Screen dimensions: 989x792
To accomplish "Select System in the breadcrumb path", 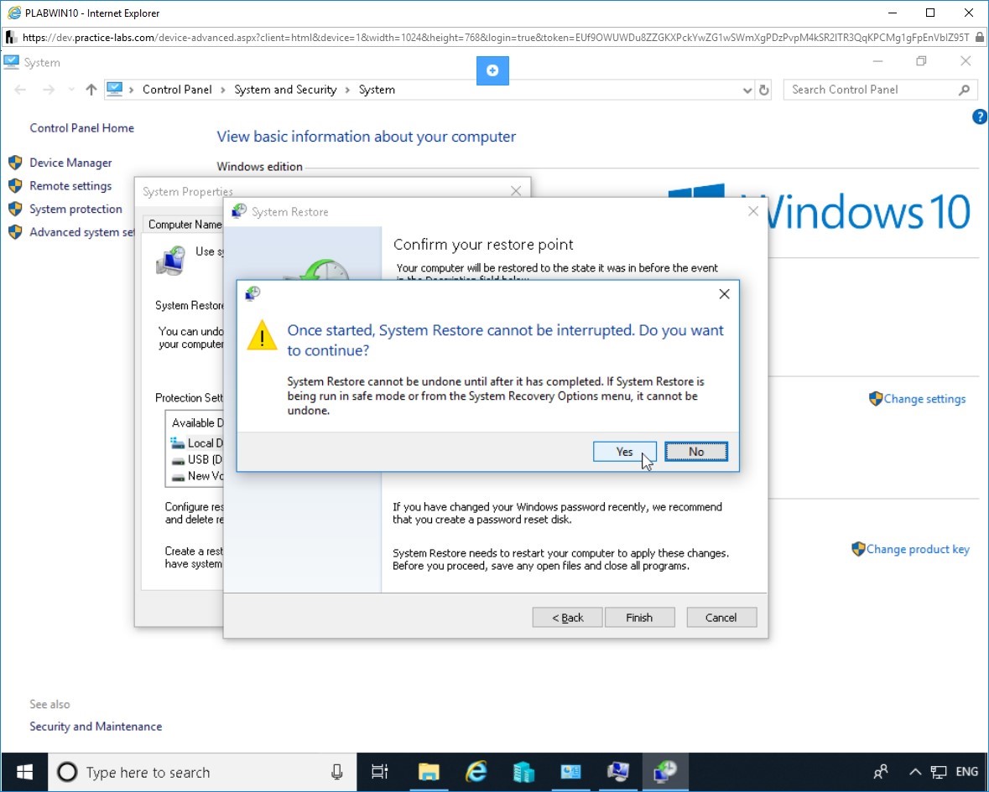I will (377, 91).
